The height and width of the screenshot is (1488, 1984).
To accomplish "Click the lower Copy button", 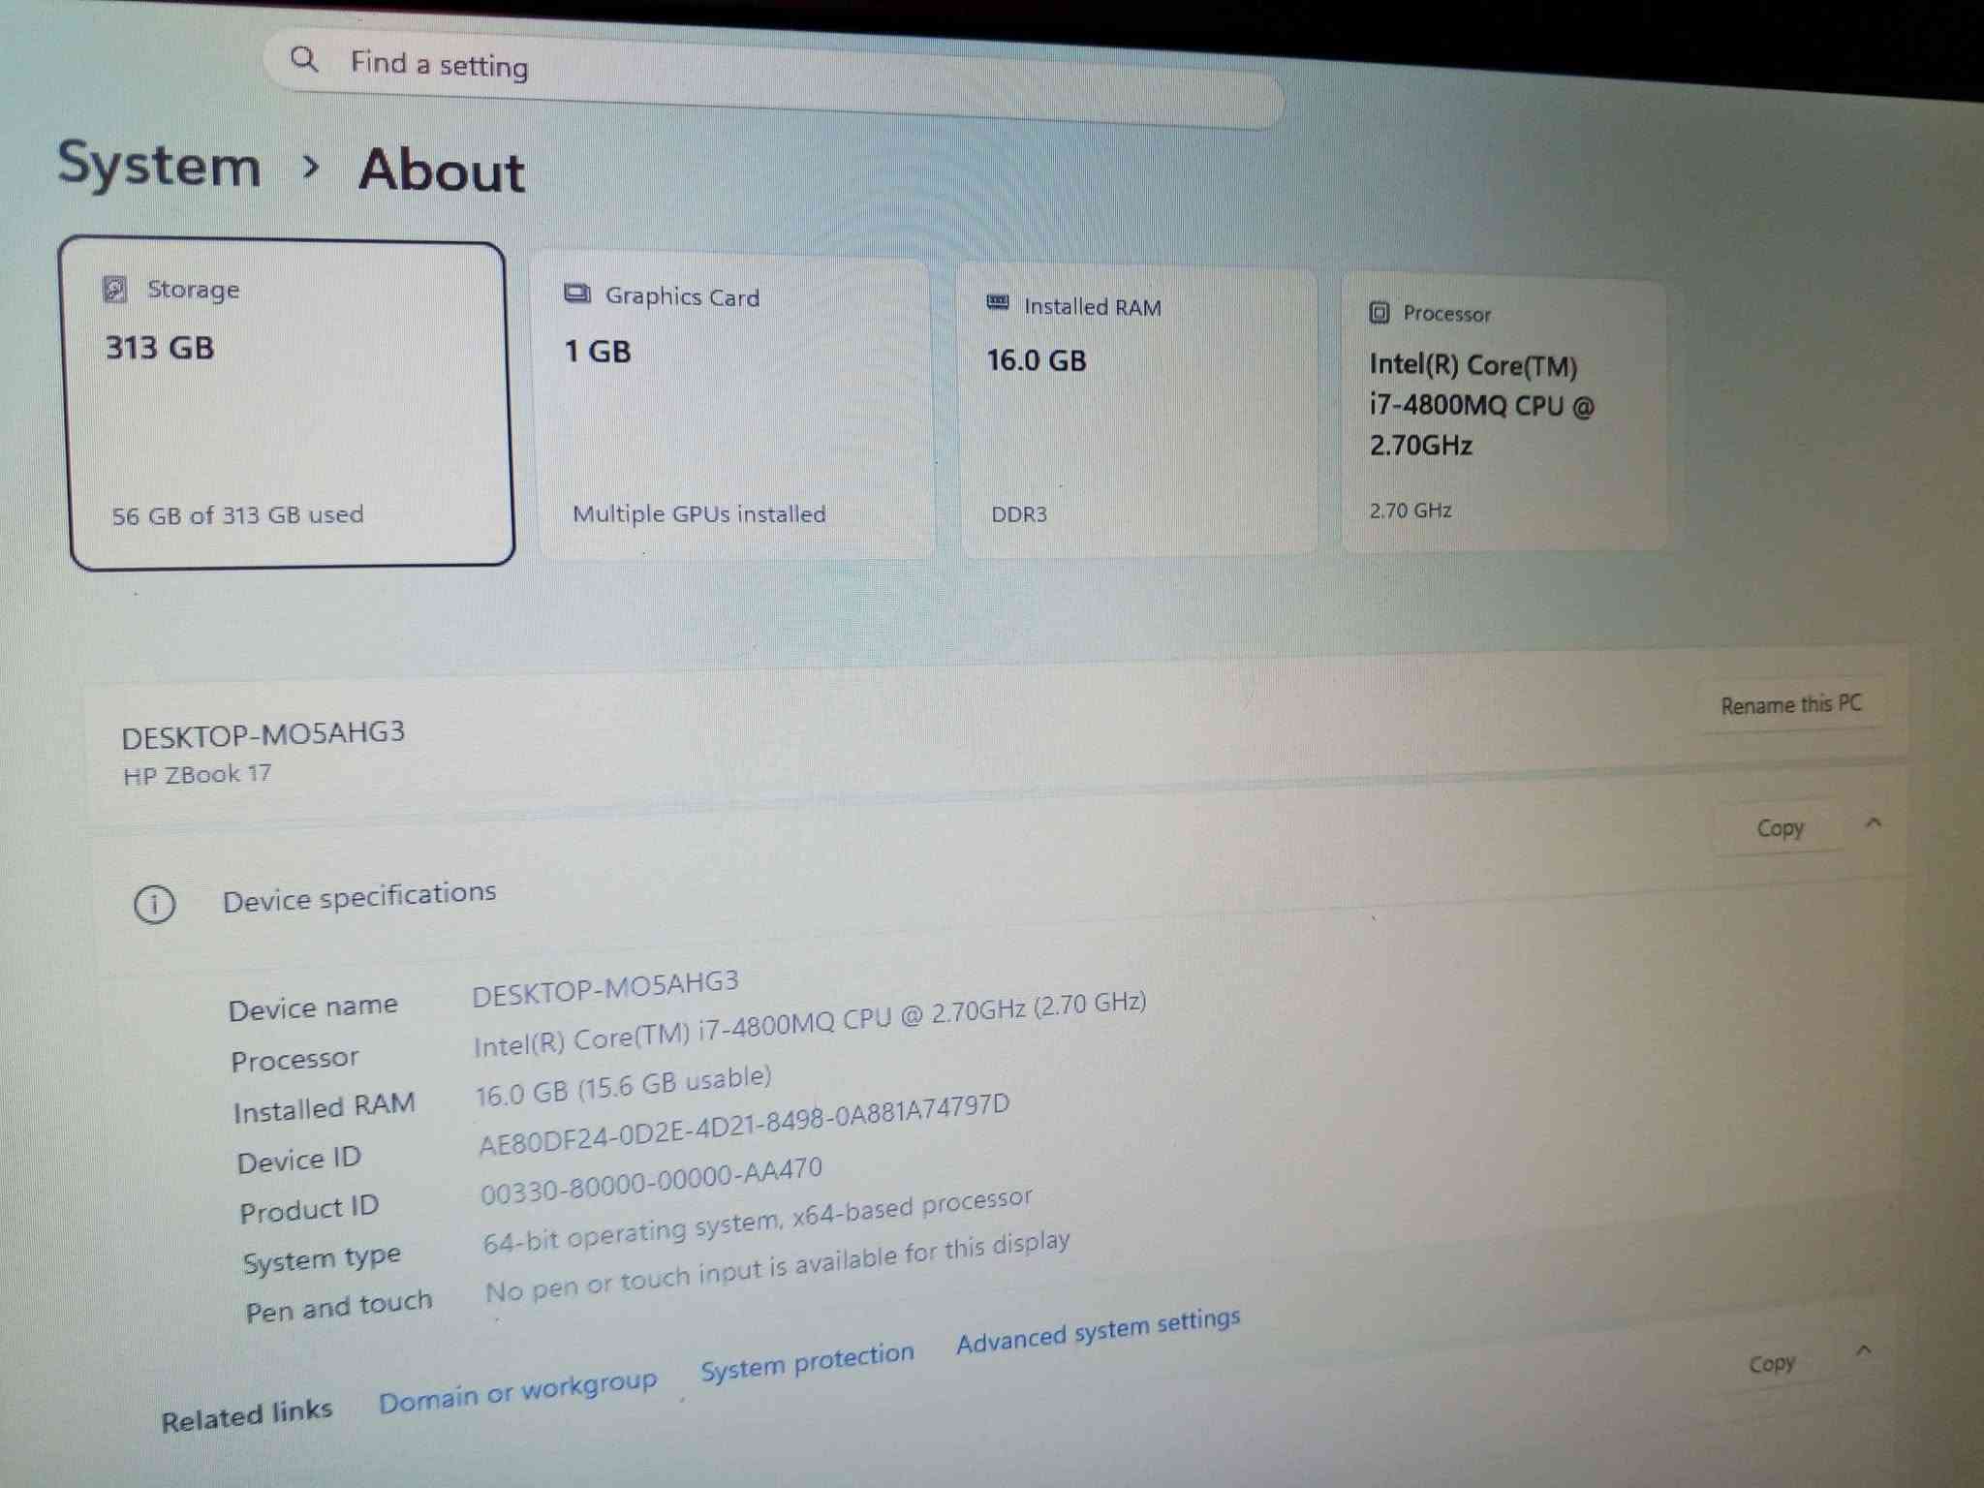I will 1772,1364.
